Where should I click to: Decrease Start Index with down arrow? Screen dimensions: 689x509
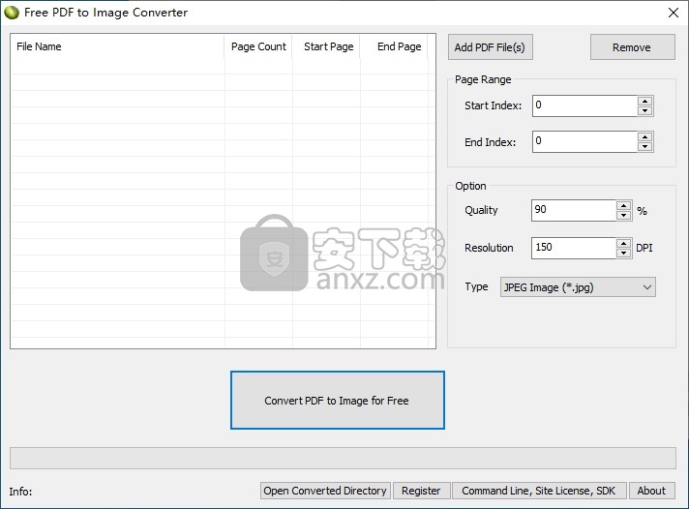(645, 110)
